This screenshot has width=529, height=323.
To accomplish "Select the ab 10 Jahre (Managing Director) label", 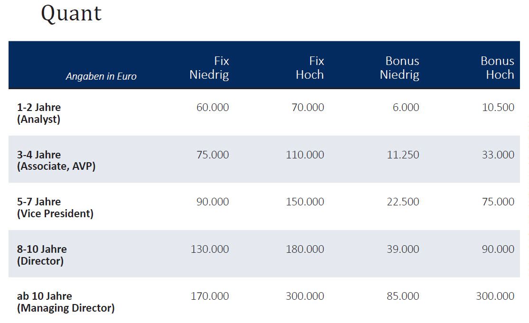I will point(65,302).
